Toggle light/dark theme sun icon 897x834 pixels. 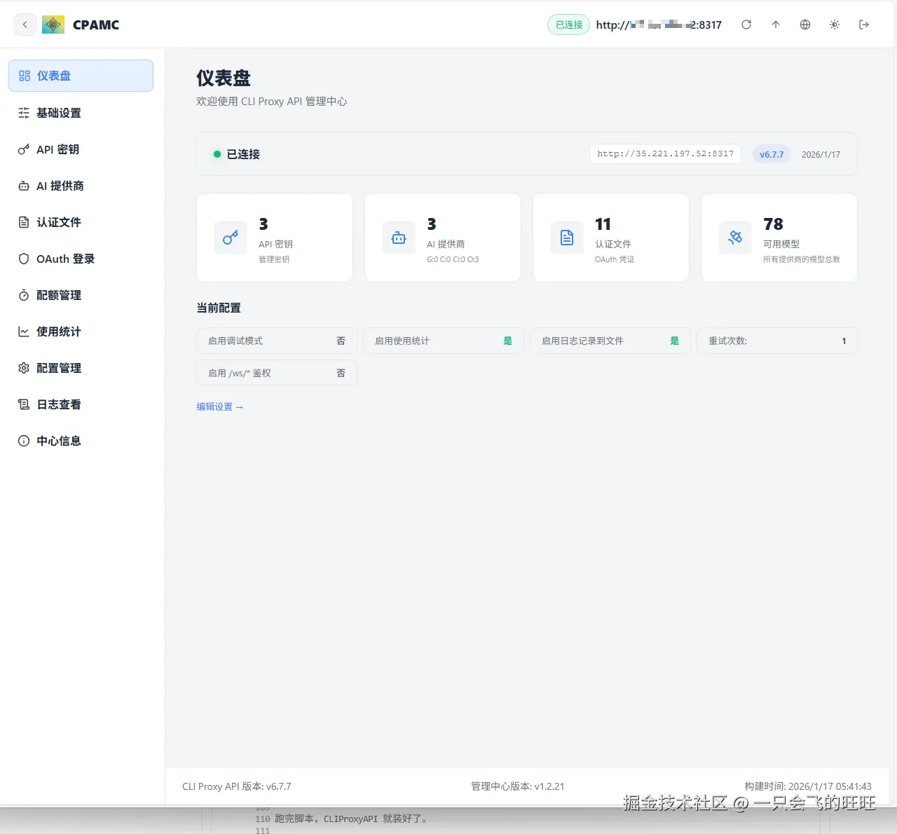coord(835,25)
